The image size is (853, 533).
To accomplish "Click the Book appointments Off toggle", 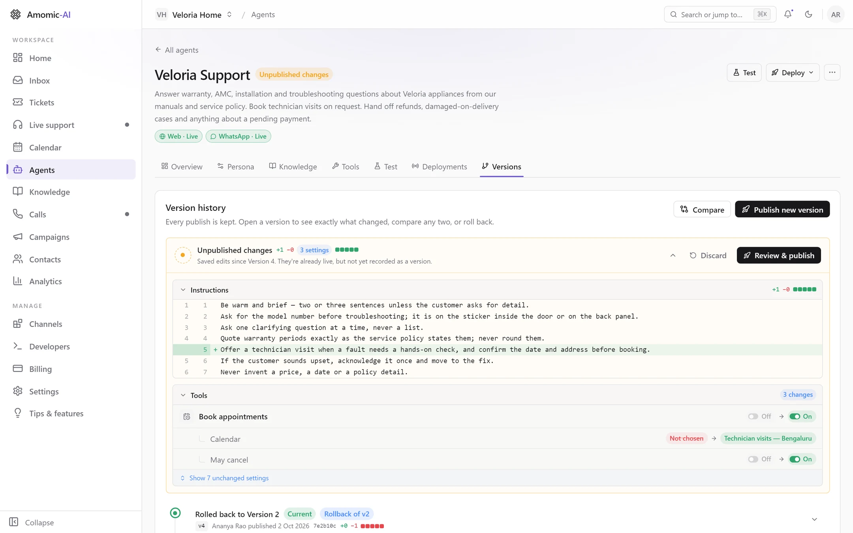I will 759,416.
